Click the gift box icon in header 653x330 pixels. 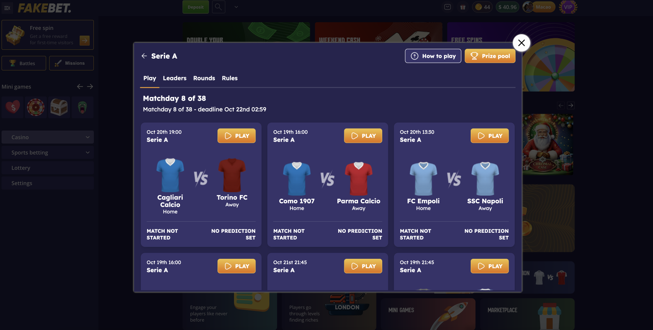463,7
